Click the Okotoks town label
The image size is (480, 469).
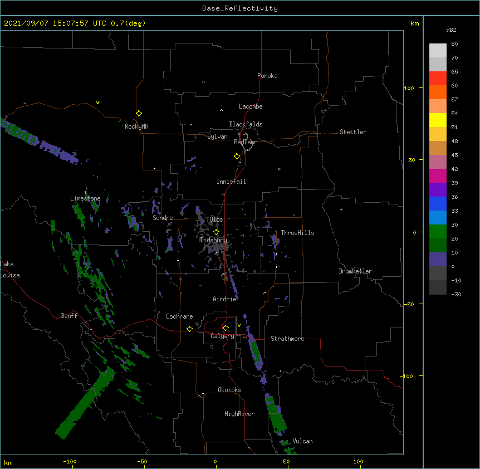click(229, 390)
